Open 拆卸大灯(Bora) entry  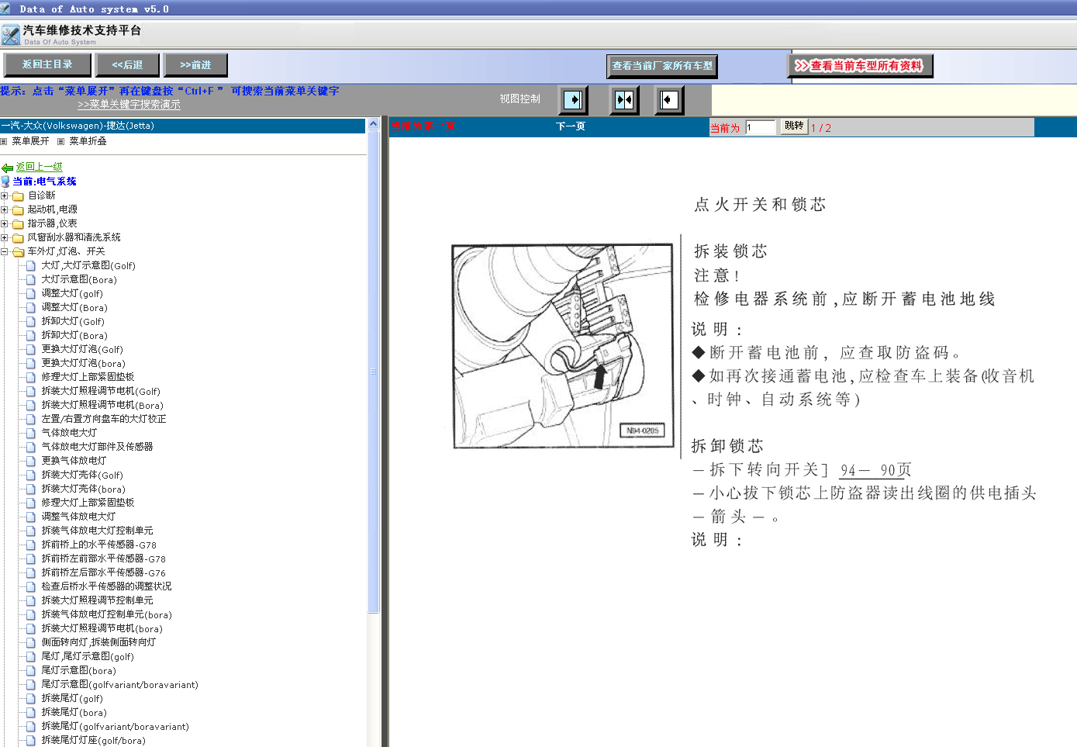point(74,335)
